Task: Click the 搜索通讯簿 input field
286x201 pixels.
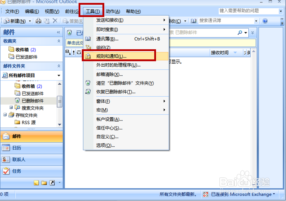Action: pos(226,21)
